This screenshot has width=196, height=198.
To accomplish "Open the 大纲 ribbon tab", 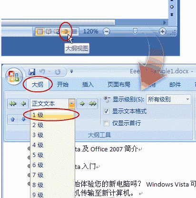I will [x=38, y=84].
